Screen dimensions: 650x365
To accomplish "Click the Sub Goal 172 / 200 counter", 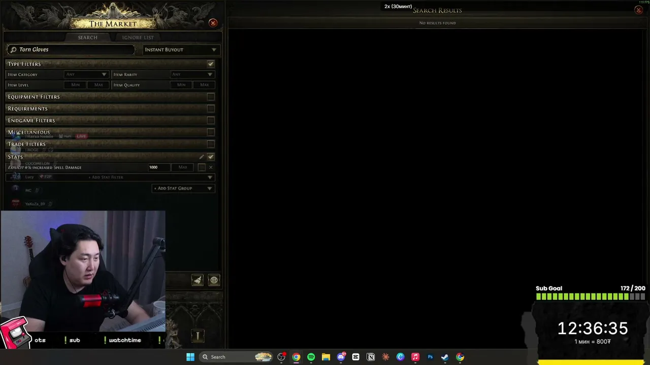I will (x=633, y=288).
